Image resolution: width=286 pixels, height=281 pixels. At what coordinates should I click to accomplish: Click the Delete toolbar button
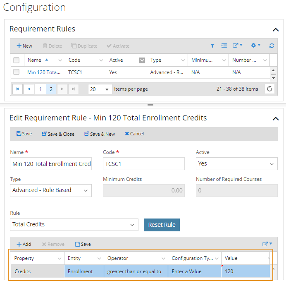click(52, 46)
